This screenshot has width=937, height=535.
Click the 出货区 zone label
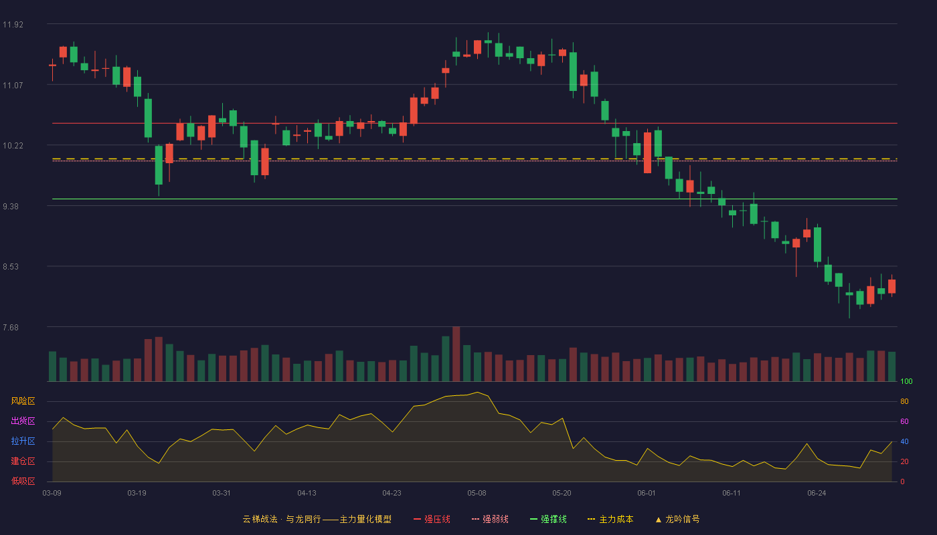23,421
